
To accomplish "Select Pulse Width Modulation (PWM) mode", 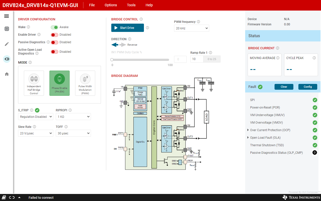I will pos(85,83).
